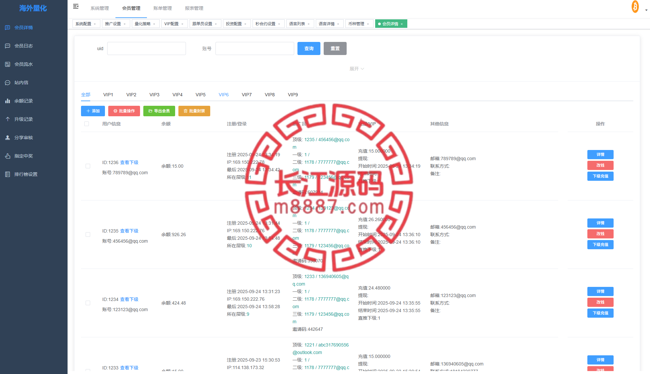Viewport: 650px width, 374px height.
Task: Expand more filters via 展开
Action: [x=357, y=69]
